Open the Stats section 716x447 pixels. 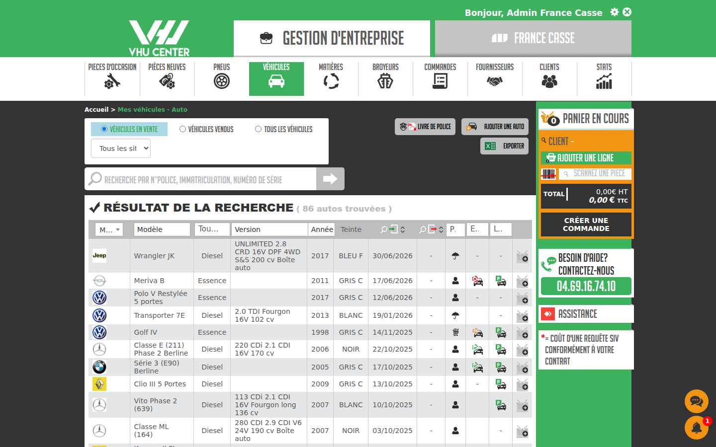[x=605, y=78]
